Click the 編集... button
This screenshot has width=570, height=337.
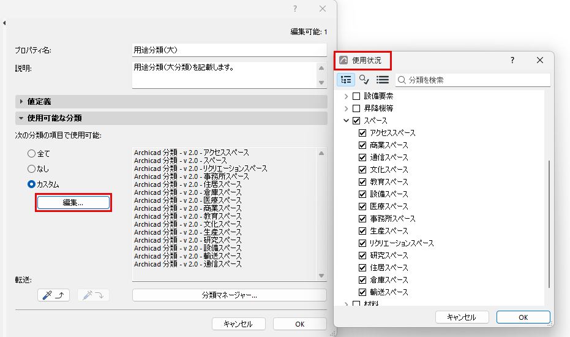coord(73,203)
